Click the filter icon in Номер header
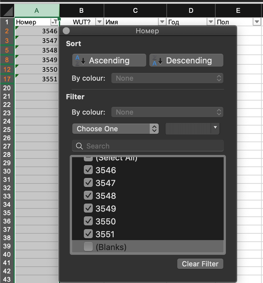 (54, 22)
